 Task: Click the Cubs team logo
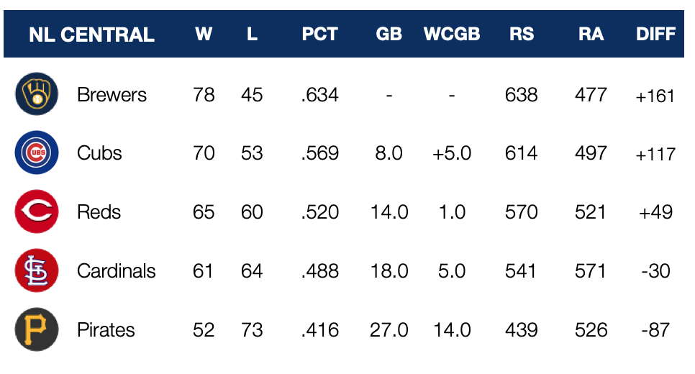tap(36, 153)
